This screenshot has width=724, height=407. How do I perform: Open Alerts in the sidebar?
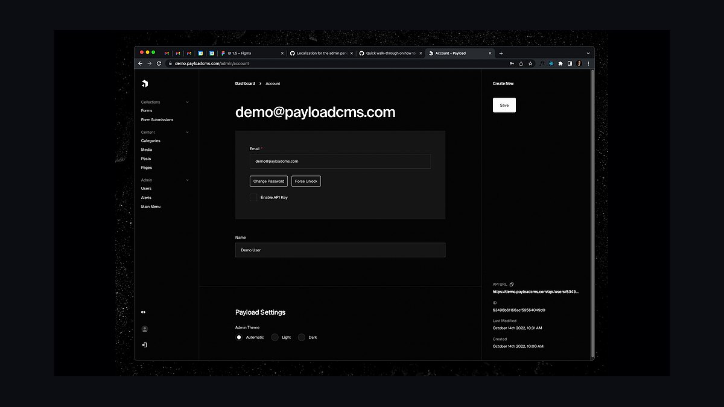coord(146,197)
